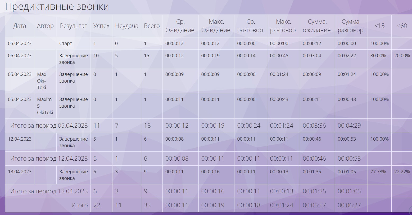Click 'Итого за период 12.04.2023' row label
Image resolution: width=412 pixels, height=215 pixels.
[x=49, y=159]
